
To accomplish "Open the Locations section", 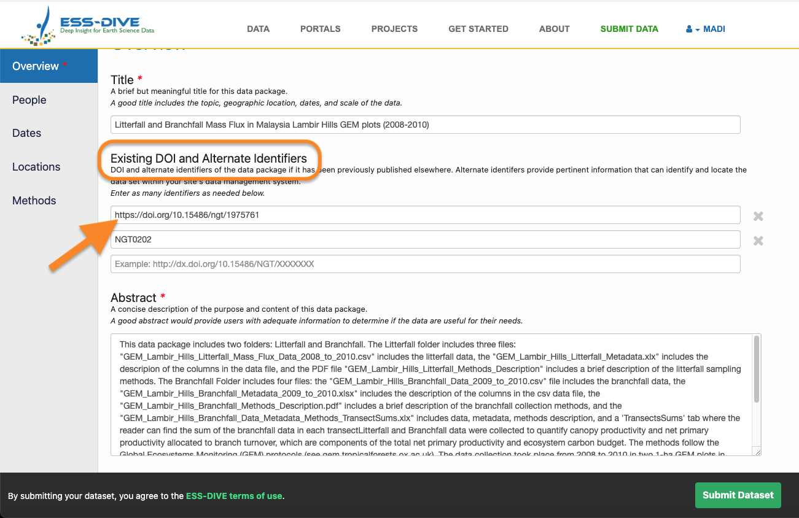I will 36,167.
